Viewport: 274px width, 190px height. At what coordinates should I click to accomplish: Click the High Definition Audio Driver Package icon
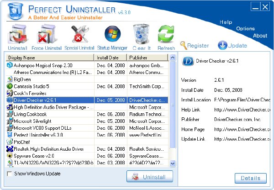coord(10,107)
